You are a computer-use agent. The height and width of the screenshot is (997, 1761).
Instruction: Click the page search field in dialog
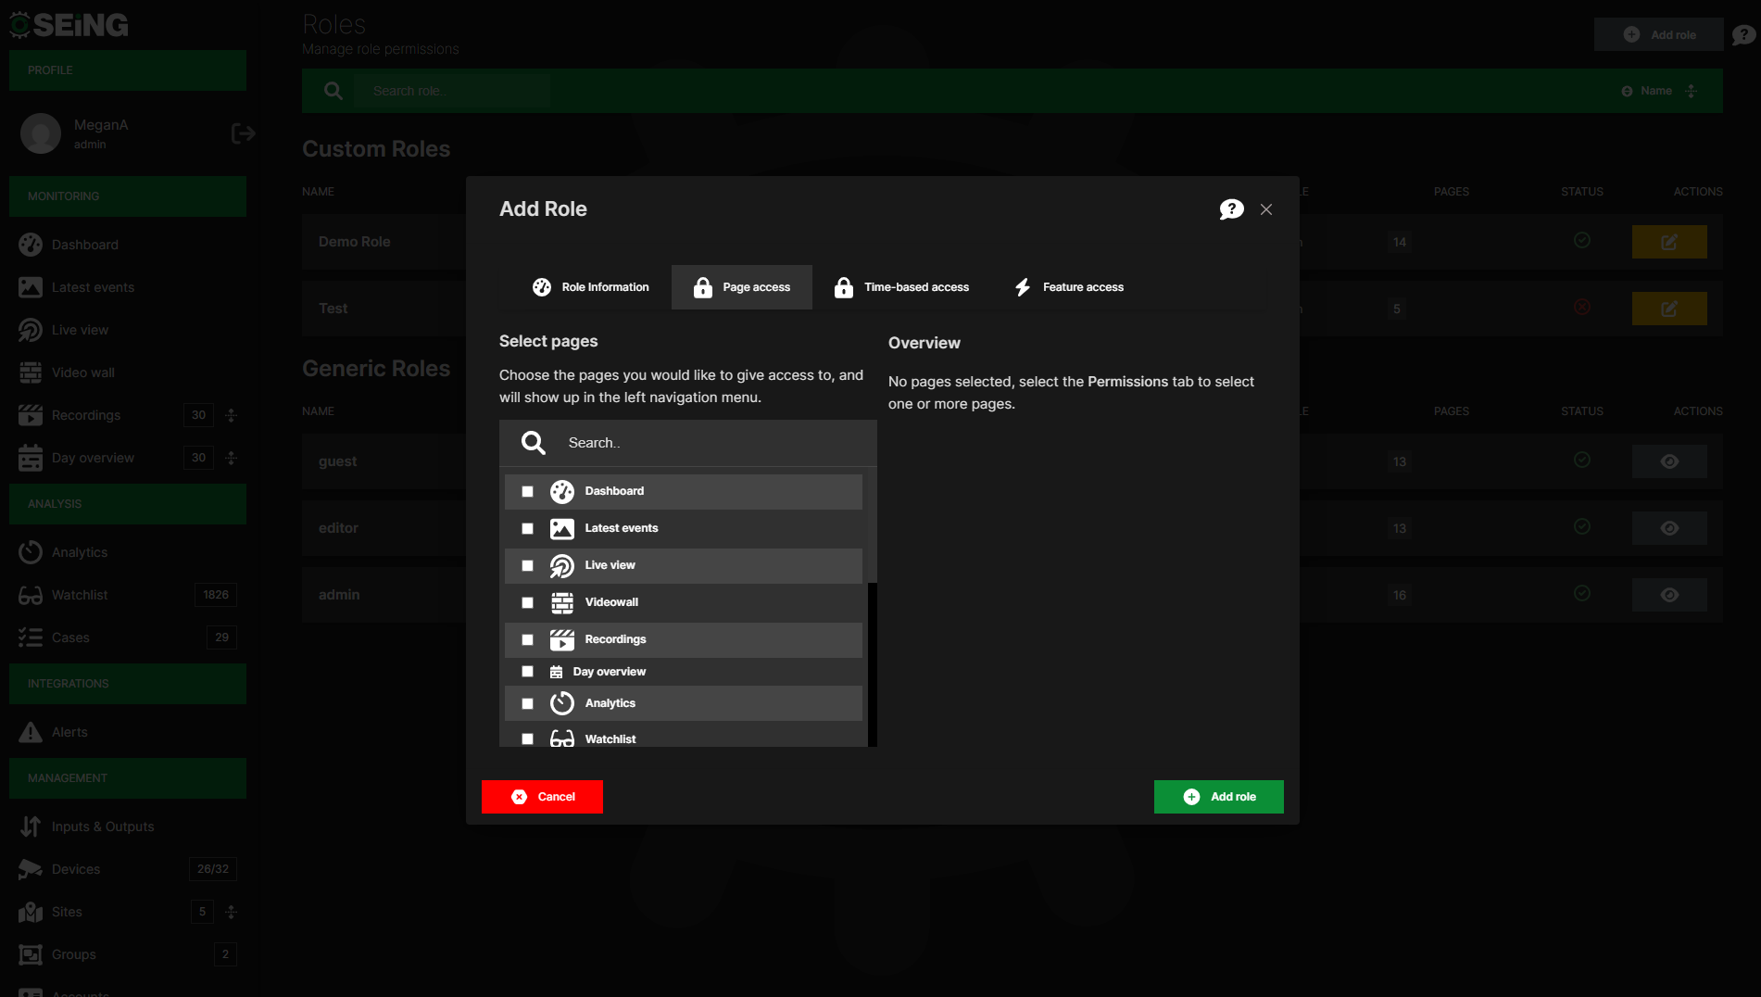[x=688, y=443]
